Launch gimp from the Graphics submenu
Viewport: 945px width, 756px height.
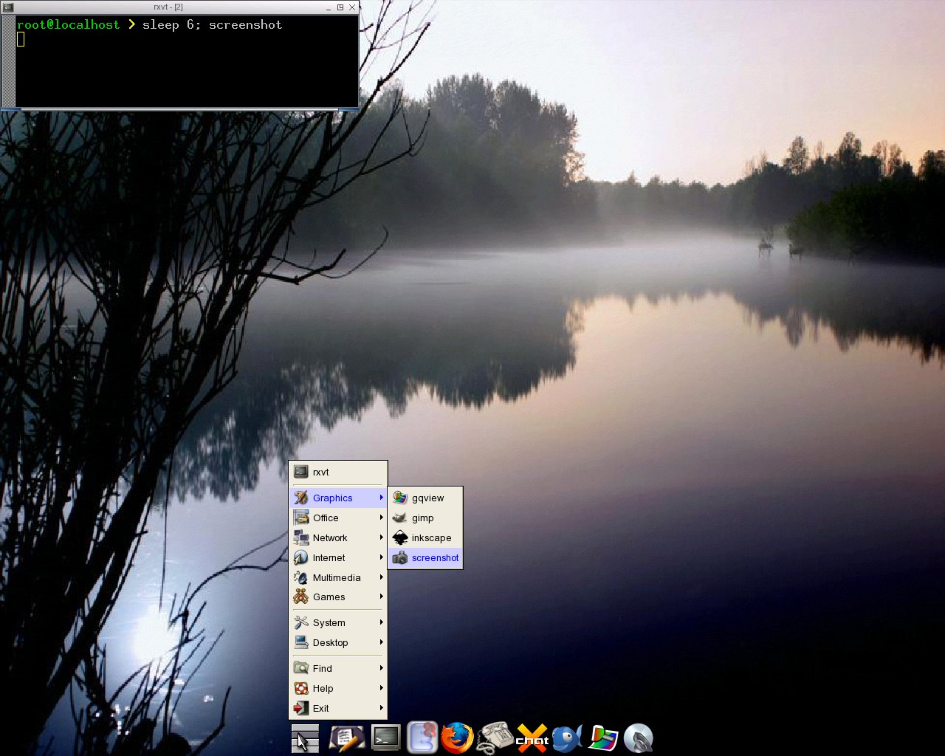(x=425, y=518)
